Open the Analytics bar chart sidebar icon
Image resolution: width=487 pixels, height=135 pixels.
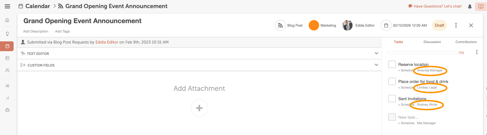[x=7, y=98]
